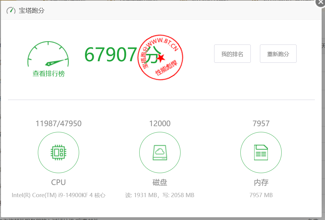Viewport: 325px width, 220px height.
Task: Click the memory score 7957 above the icon
Action: [x=261, y=123]
